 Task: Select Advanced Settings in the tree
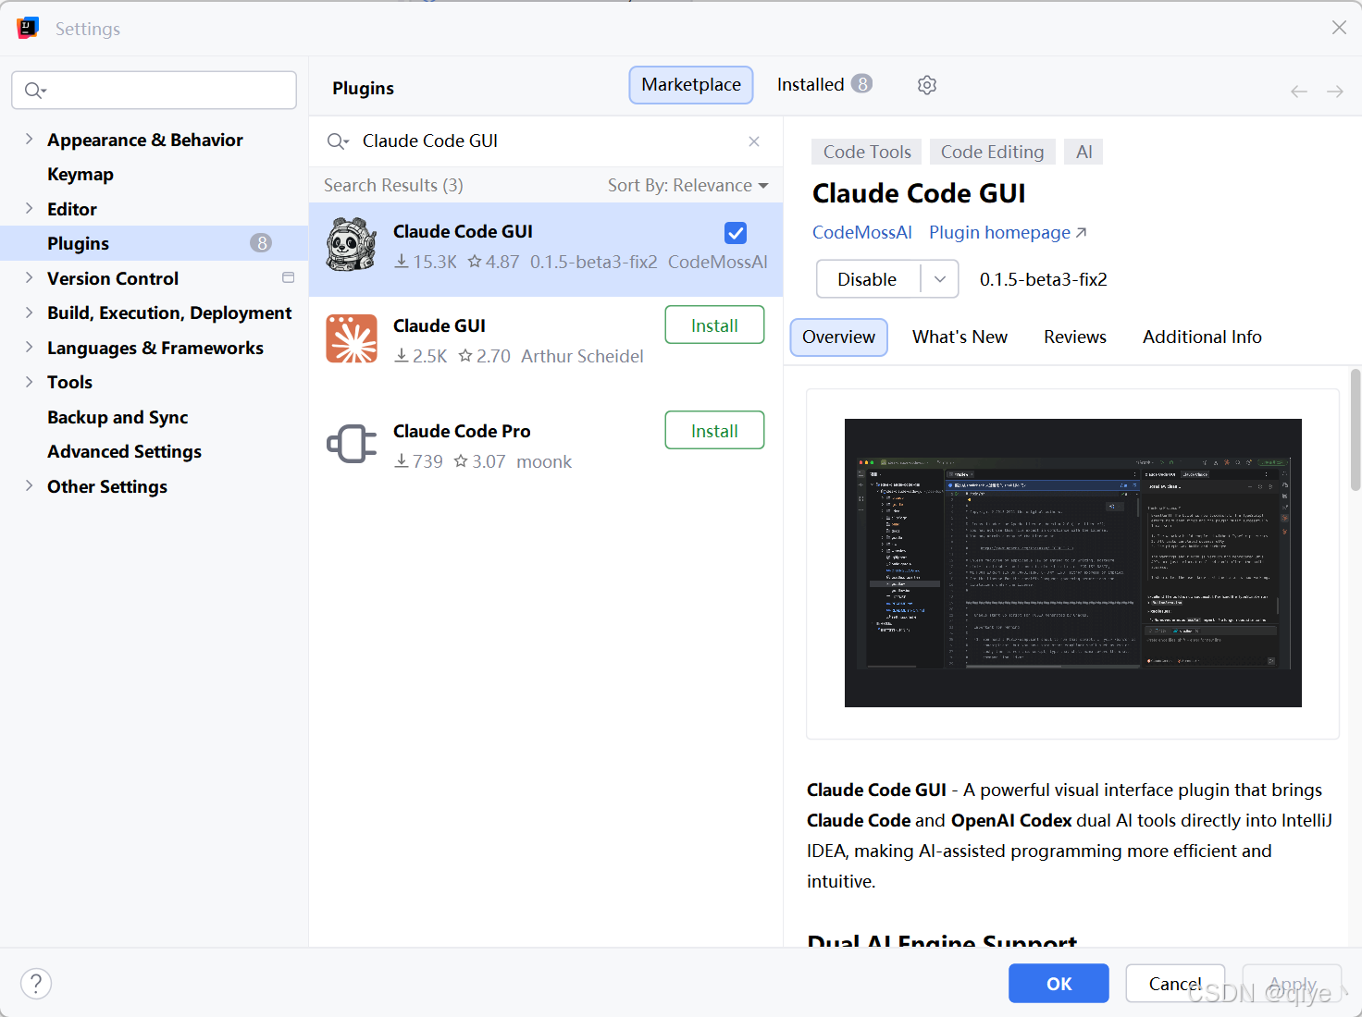pos(124,452)
